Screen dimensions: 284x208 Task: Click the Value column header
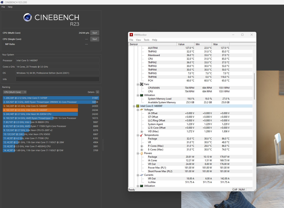click(186, 44)
